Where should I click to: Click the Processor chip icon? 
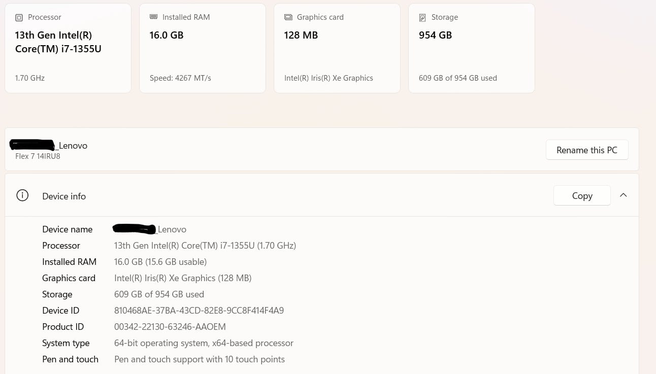(x=19, y=18)
